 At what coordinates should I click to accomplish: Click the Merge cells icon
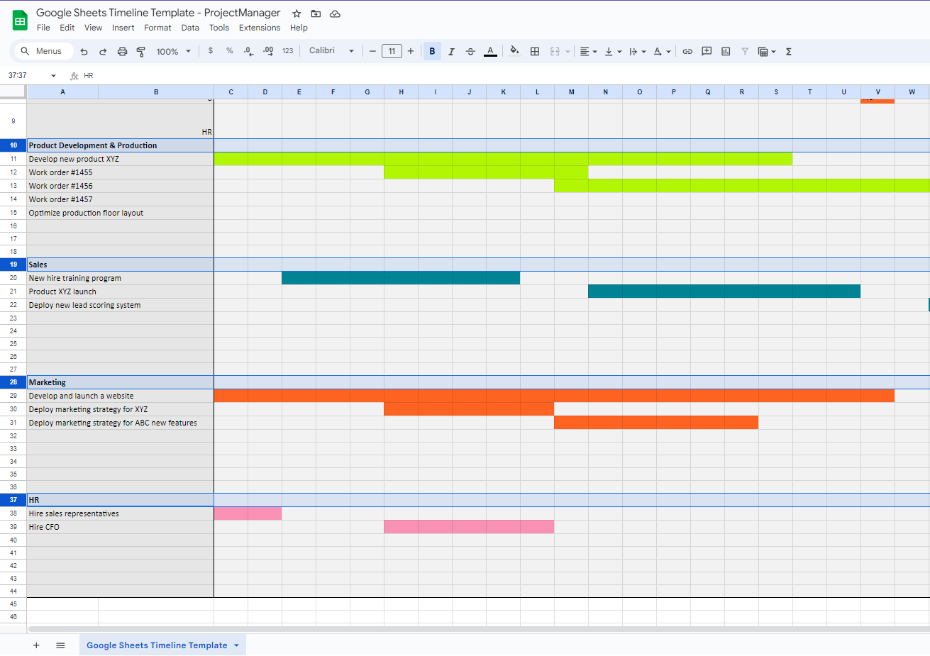tap(555, 51)
